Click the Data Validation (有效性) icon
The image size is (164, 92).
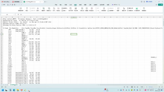tap(59, 9)
